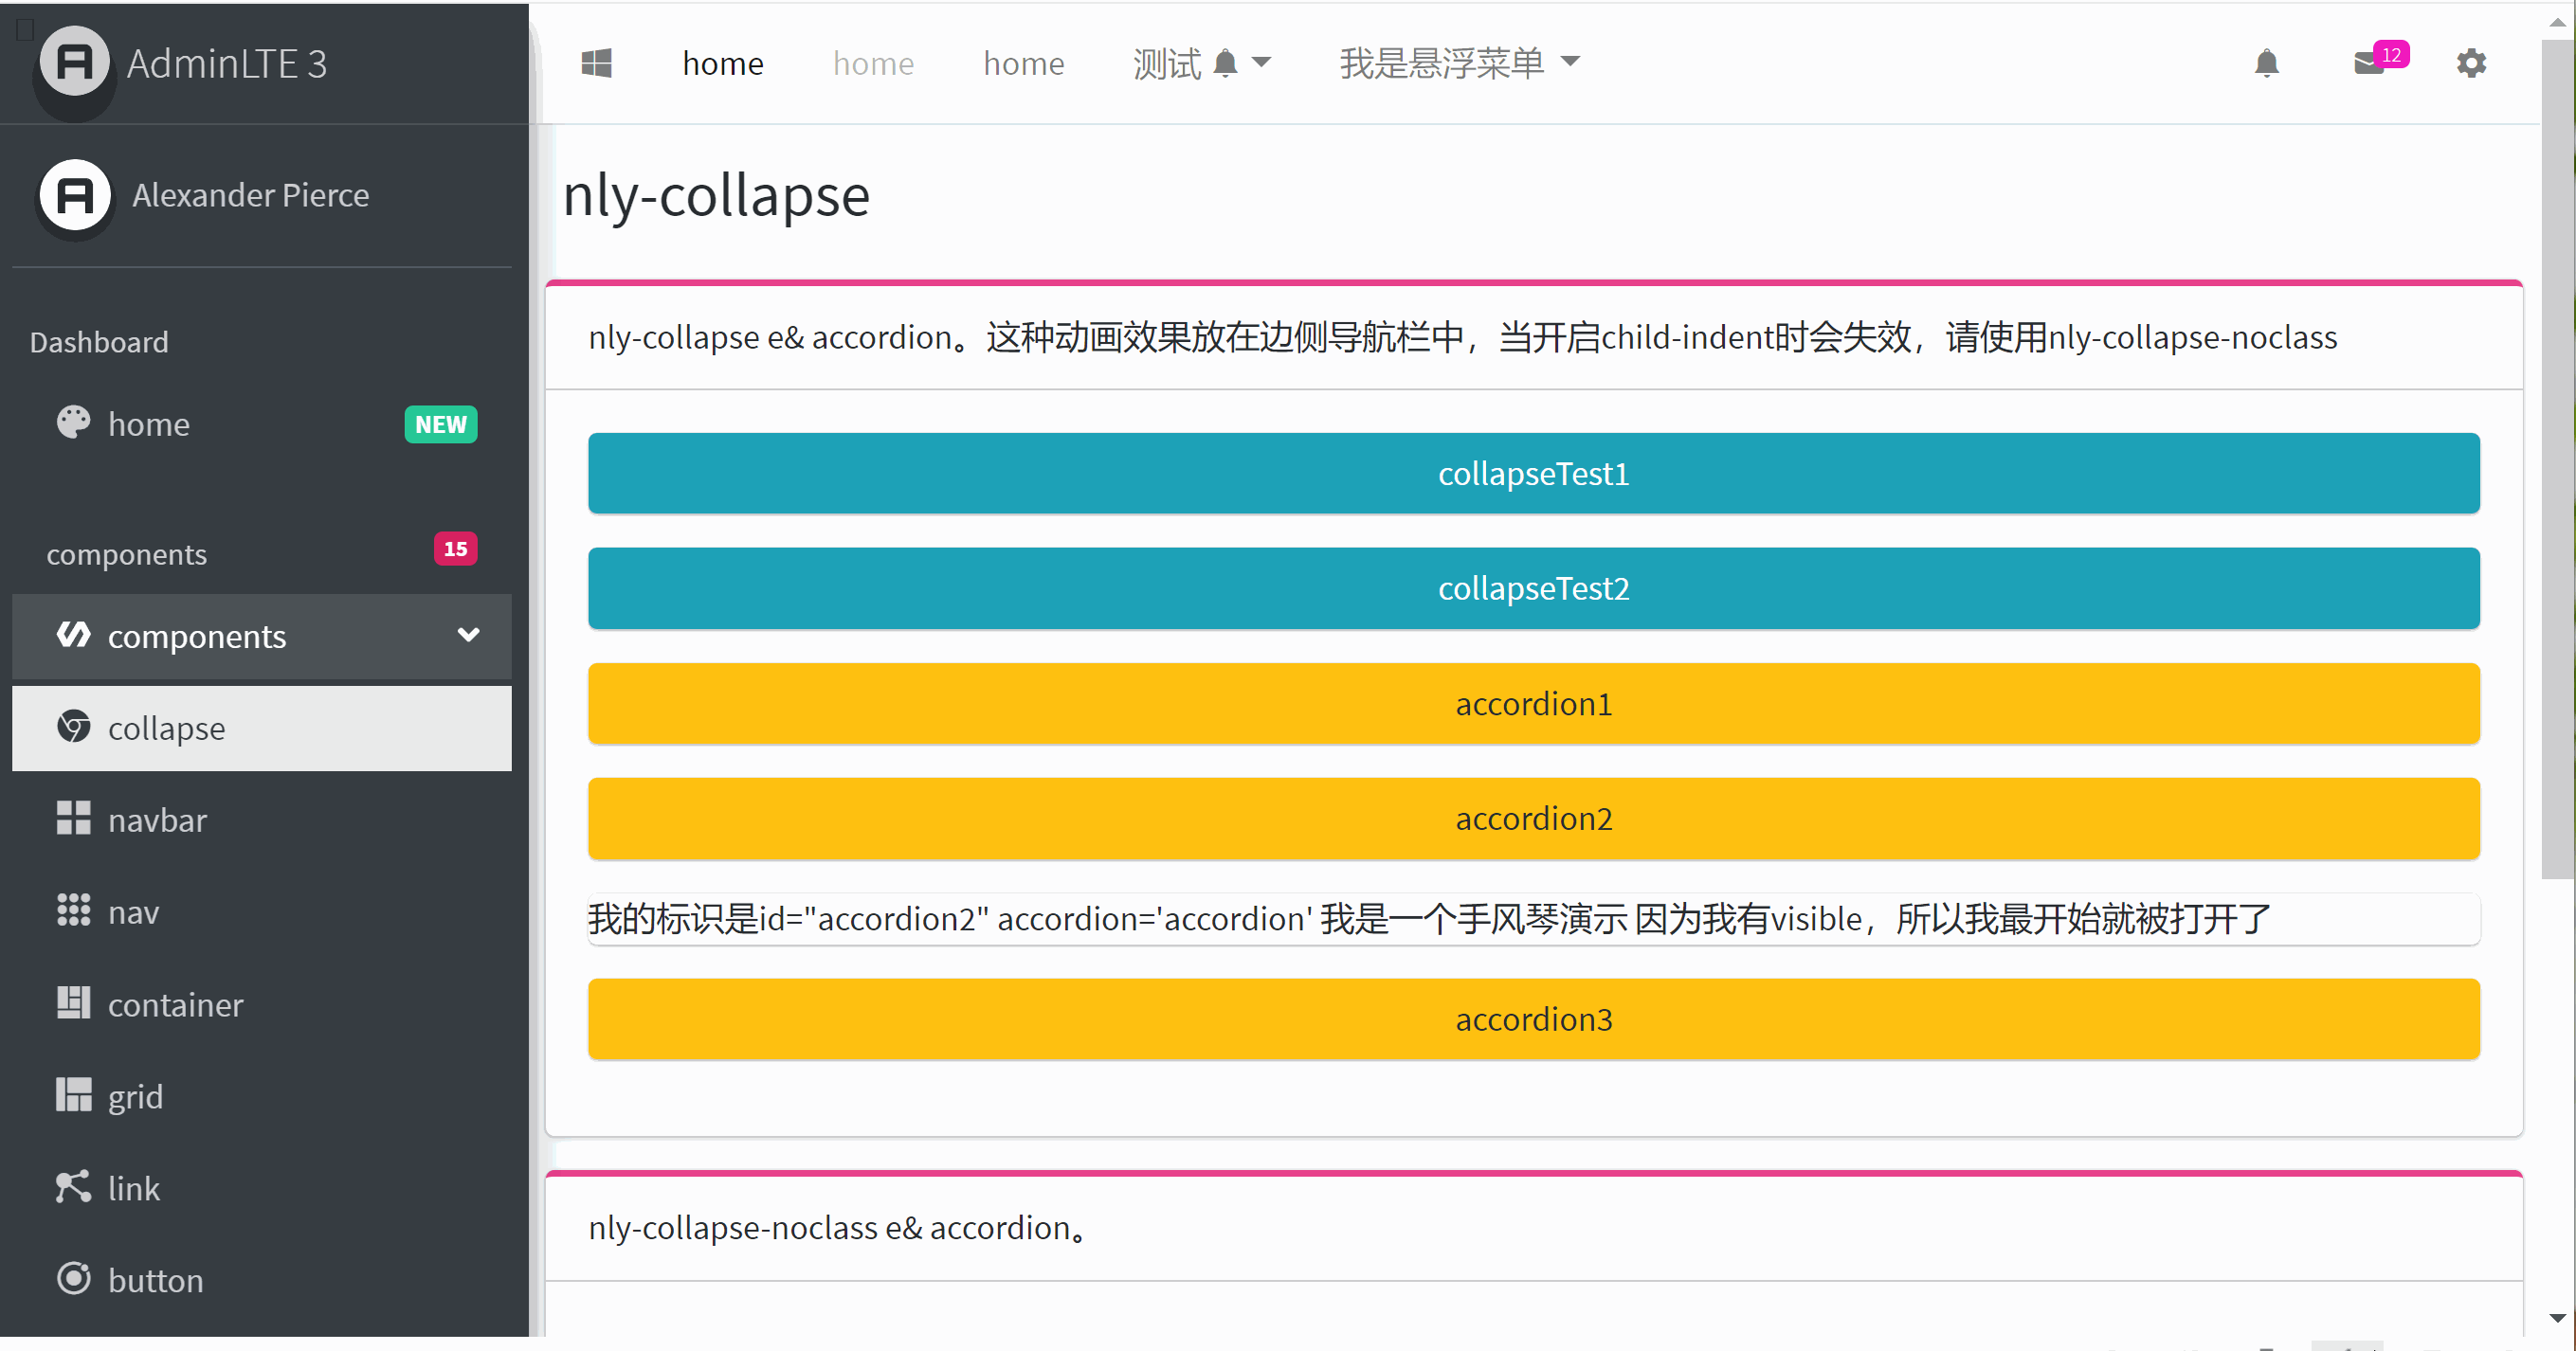
Task: Click the Windows grid icon in navbar
Action: pos(596,63)
